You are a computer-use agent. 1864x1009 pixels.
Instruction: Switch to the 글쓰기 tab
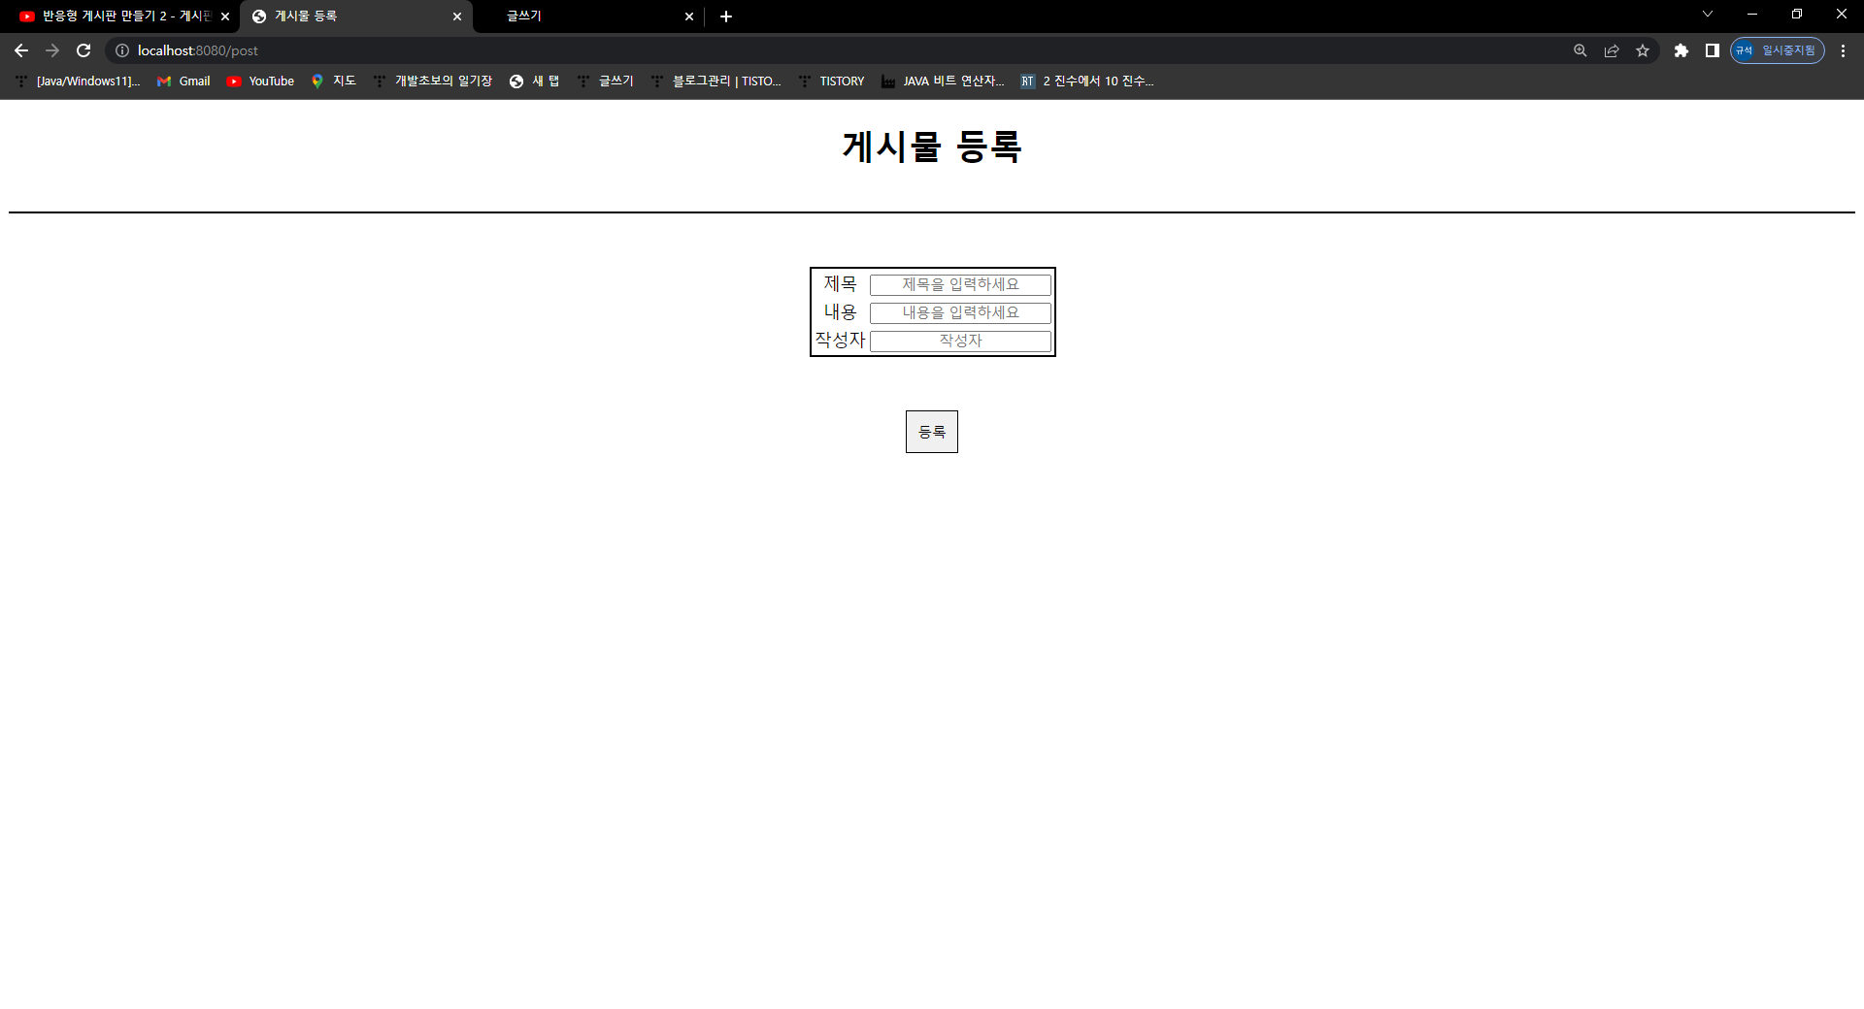(588, 16)
